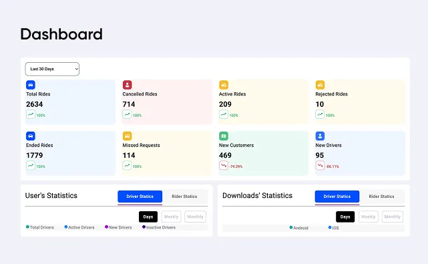Image resolution: width=428 pixels, height=264 pixels.
Task: Choose Weekly view in Downloads' Statistics
Action: pyautogui.click(x=368, y=217)
